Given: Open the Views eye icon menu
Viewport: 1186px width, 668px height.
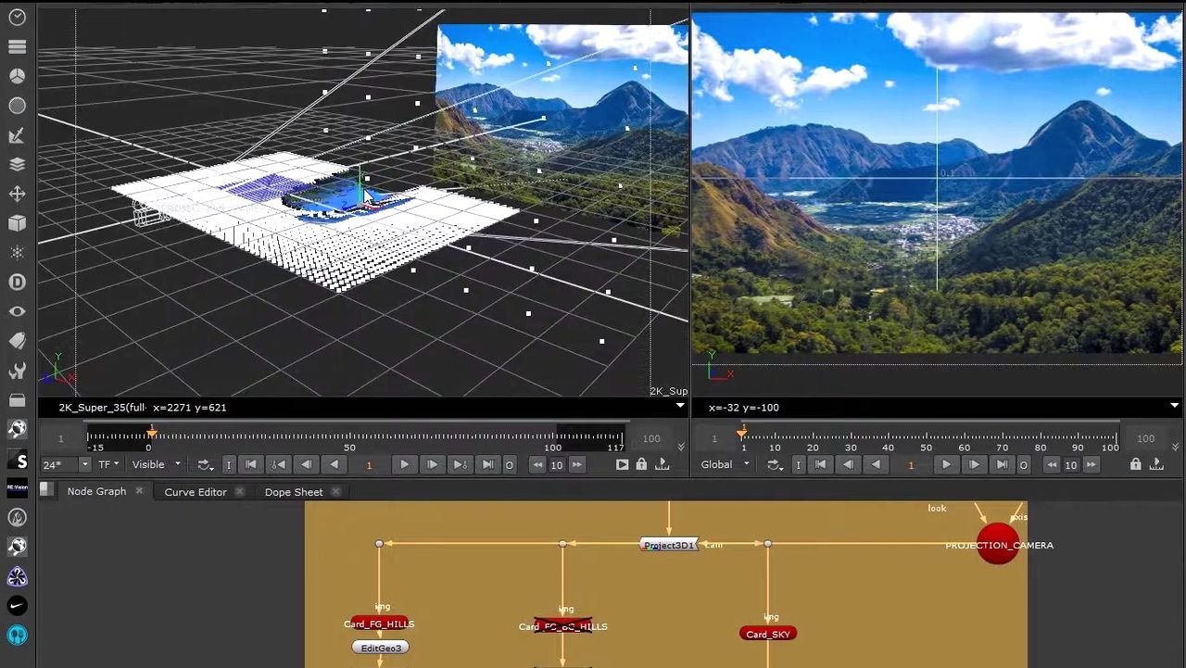Looking at the screenshot, I should point(17,312).
